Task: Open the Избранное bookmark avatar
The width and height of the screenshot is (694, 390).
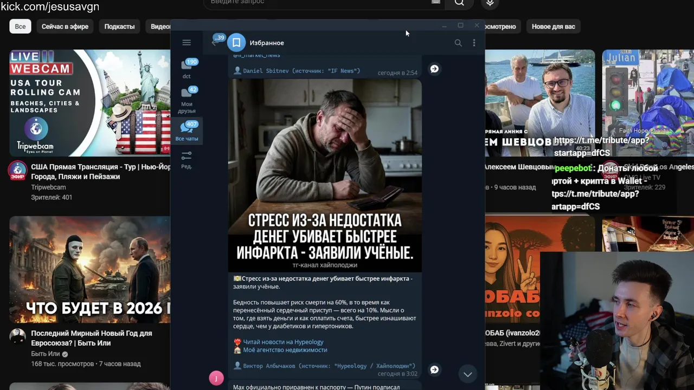Action: point(236,43)
